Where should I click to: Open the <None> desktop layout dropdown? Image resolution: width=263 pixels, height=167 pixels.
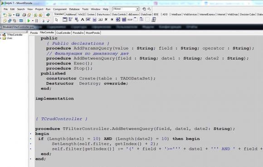click(137, 9)
